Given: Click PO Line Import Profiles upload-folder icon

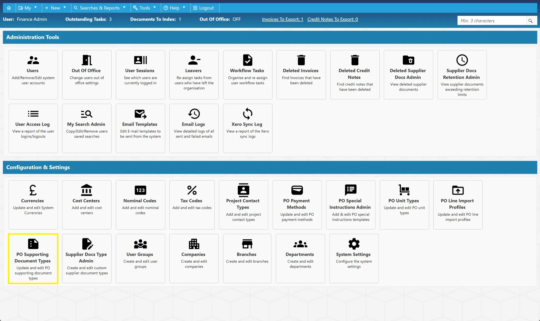Looking at the screenshot, I should [x=458, y=190].
